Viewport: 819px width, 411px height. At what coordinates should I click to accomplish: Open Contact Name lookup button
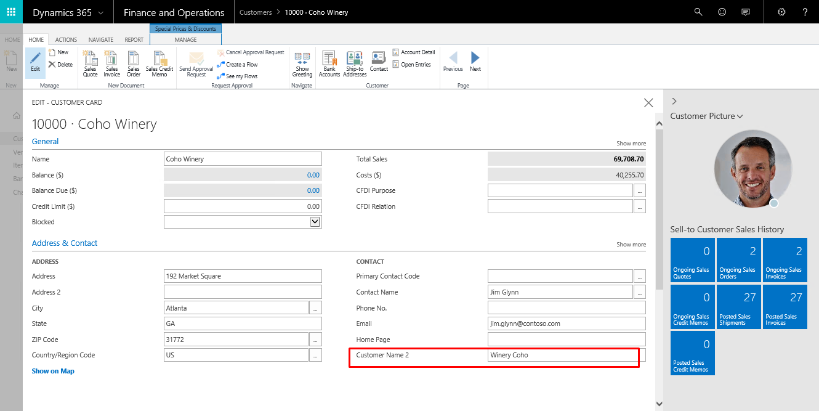click(x=640, y=292)
